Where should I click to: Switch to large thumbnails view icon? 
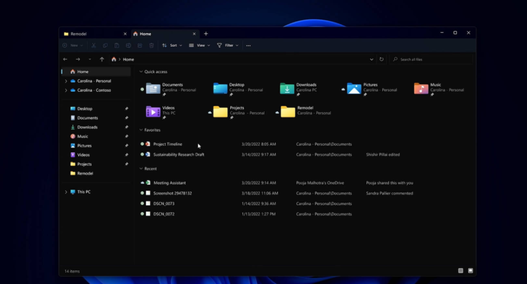471,271
